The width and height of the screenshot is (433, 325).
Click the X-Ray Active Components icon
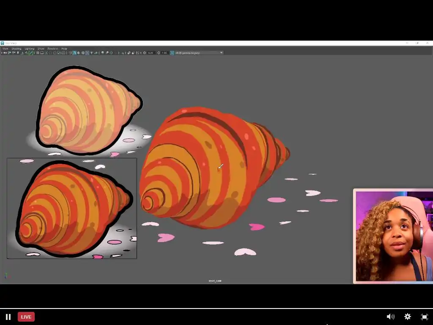133,53
